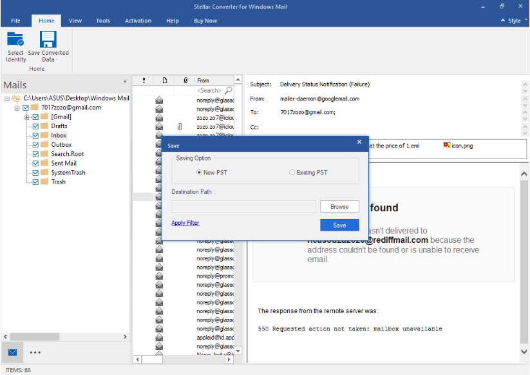The image size is (530, 375).
Task: Expand the [Gmail] folder node
Action: coord(26,117)
